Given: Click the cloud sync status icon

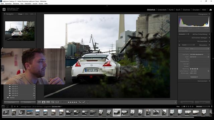Looking at the screenshot, I should 211,10.
